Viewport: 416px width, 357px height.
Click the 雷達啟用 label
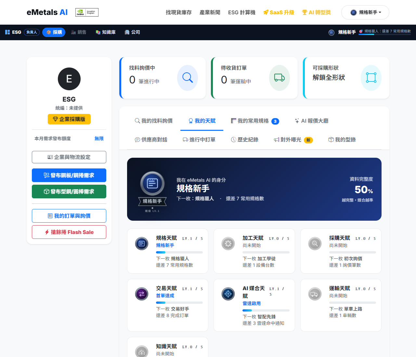tap(252, 303)
